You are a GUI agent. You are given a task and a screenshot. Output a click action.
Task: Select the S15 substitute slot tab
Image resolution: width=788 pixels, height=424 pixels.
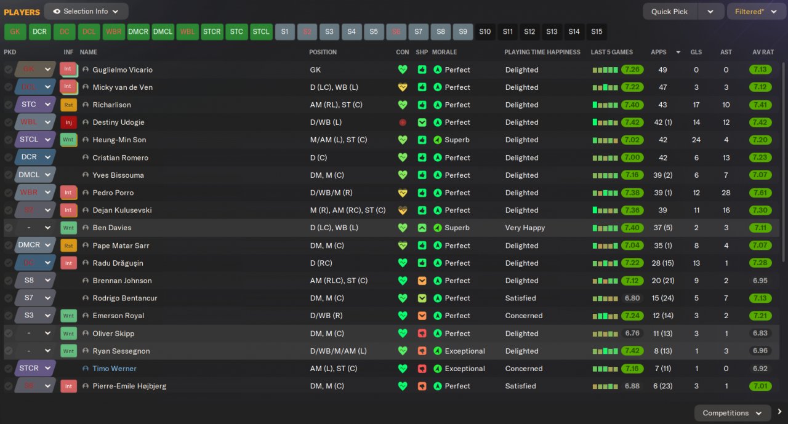point(597,31)
